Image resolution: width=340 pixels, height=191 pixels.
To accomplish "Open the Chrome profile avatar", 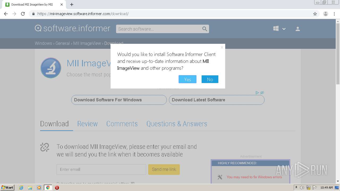I will (325, 14).
